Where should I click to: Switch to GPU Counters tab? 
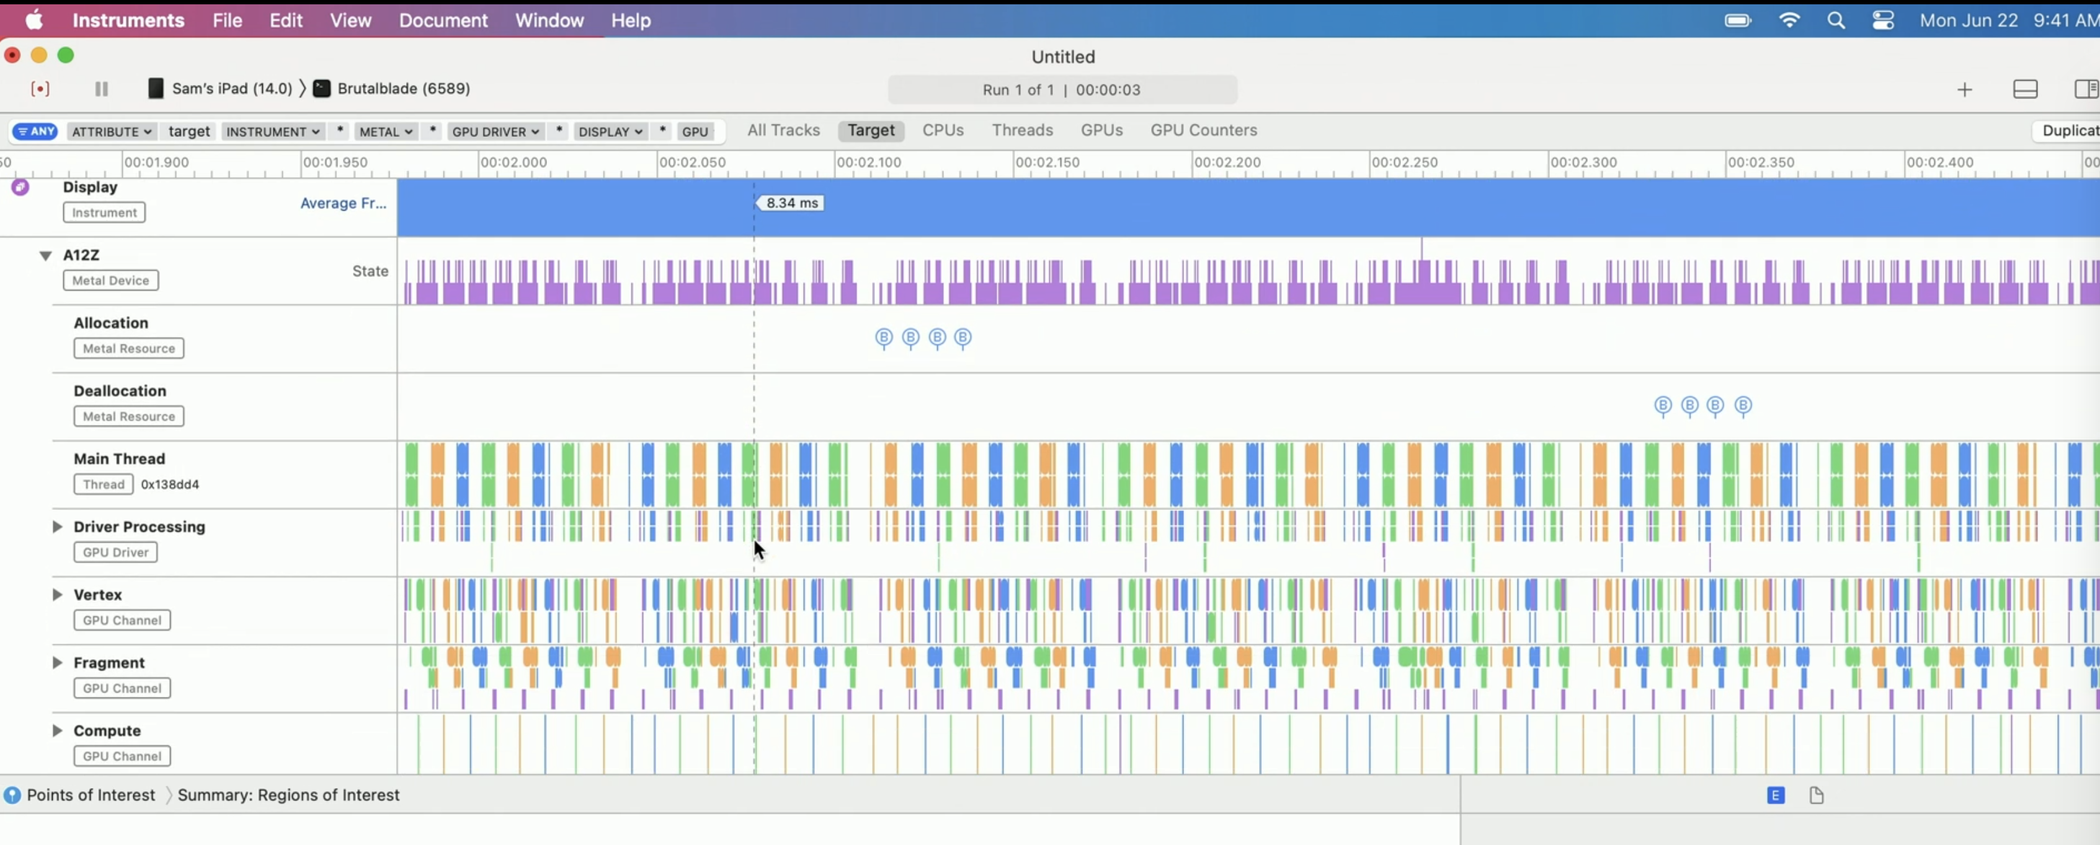click(1203, 130)
